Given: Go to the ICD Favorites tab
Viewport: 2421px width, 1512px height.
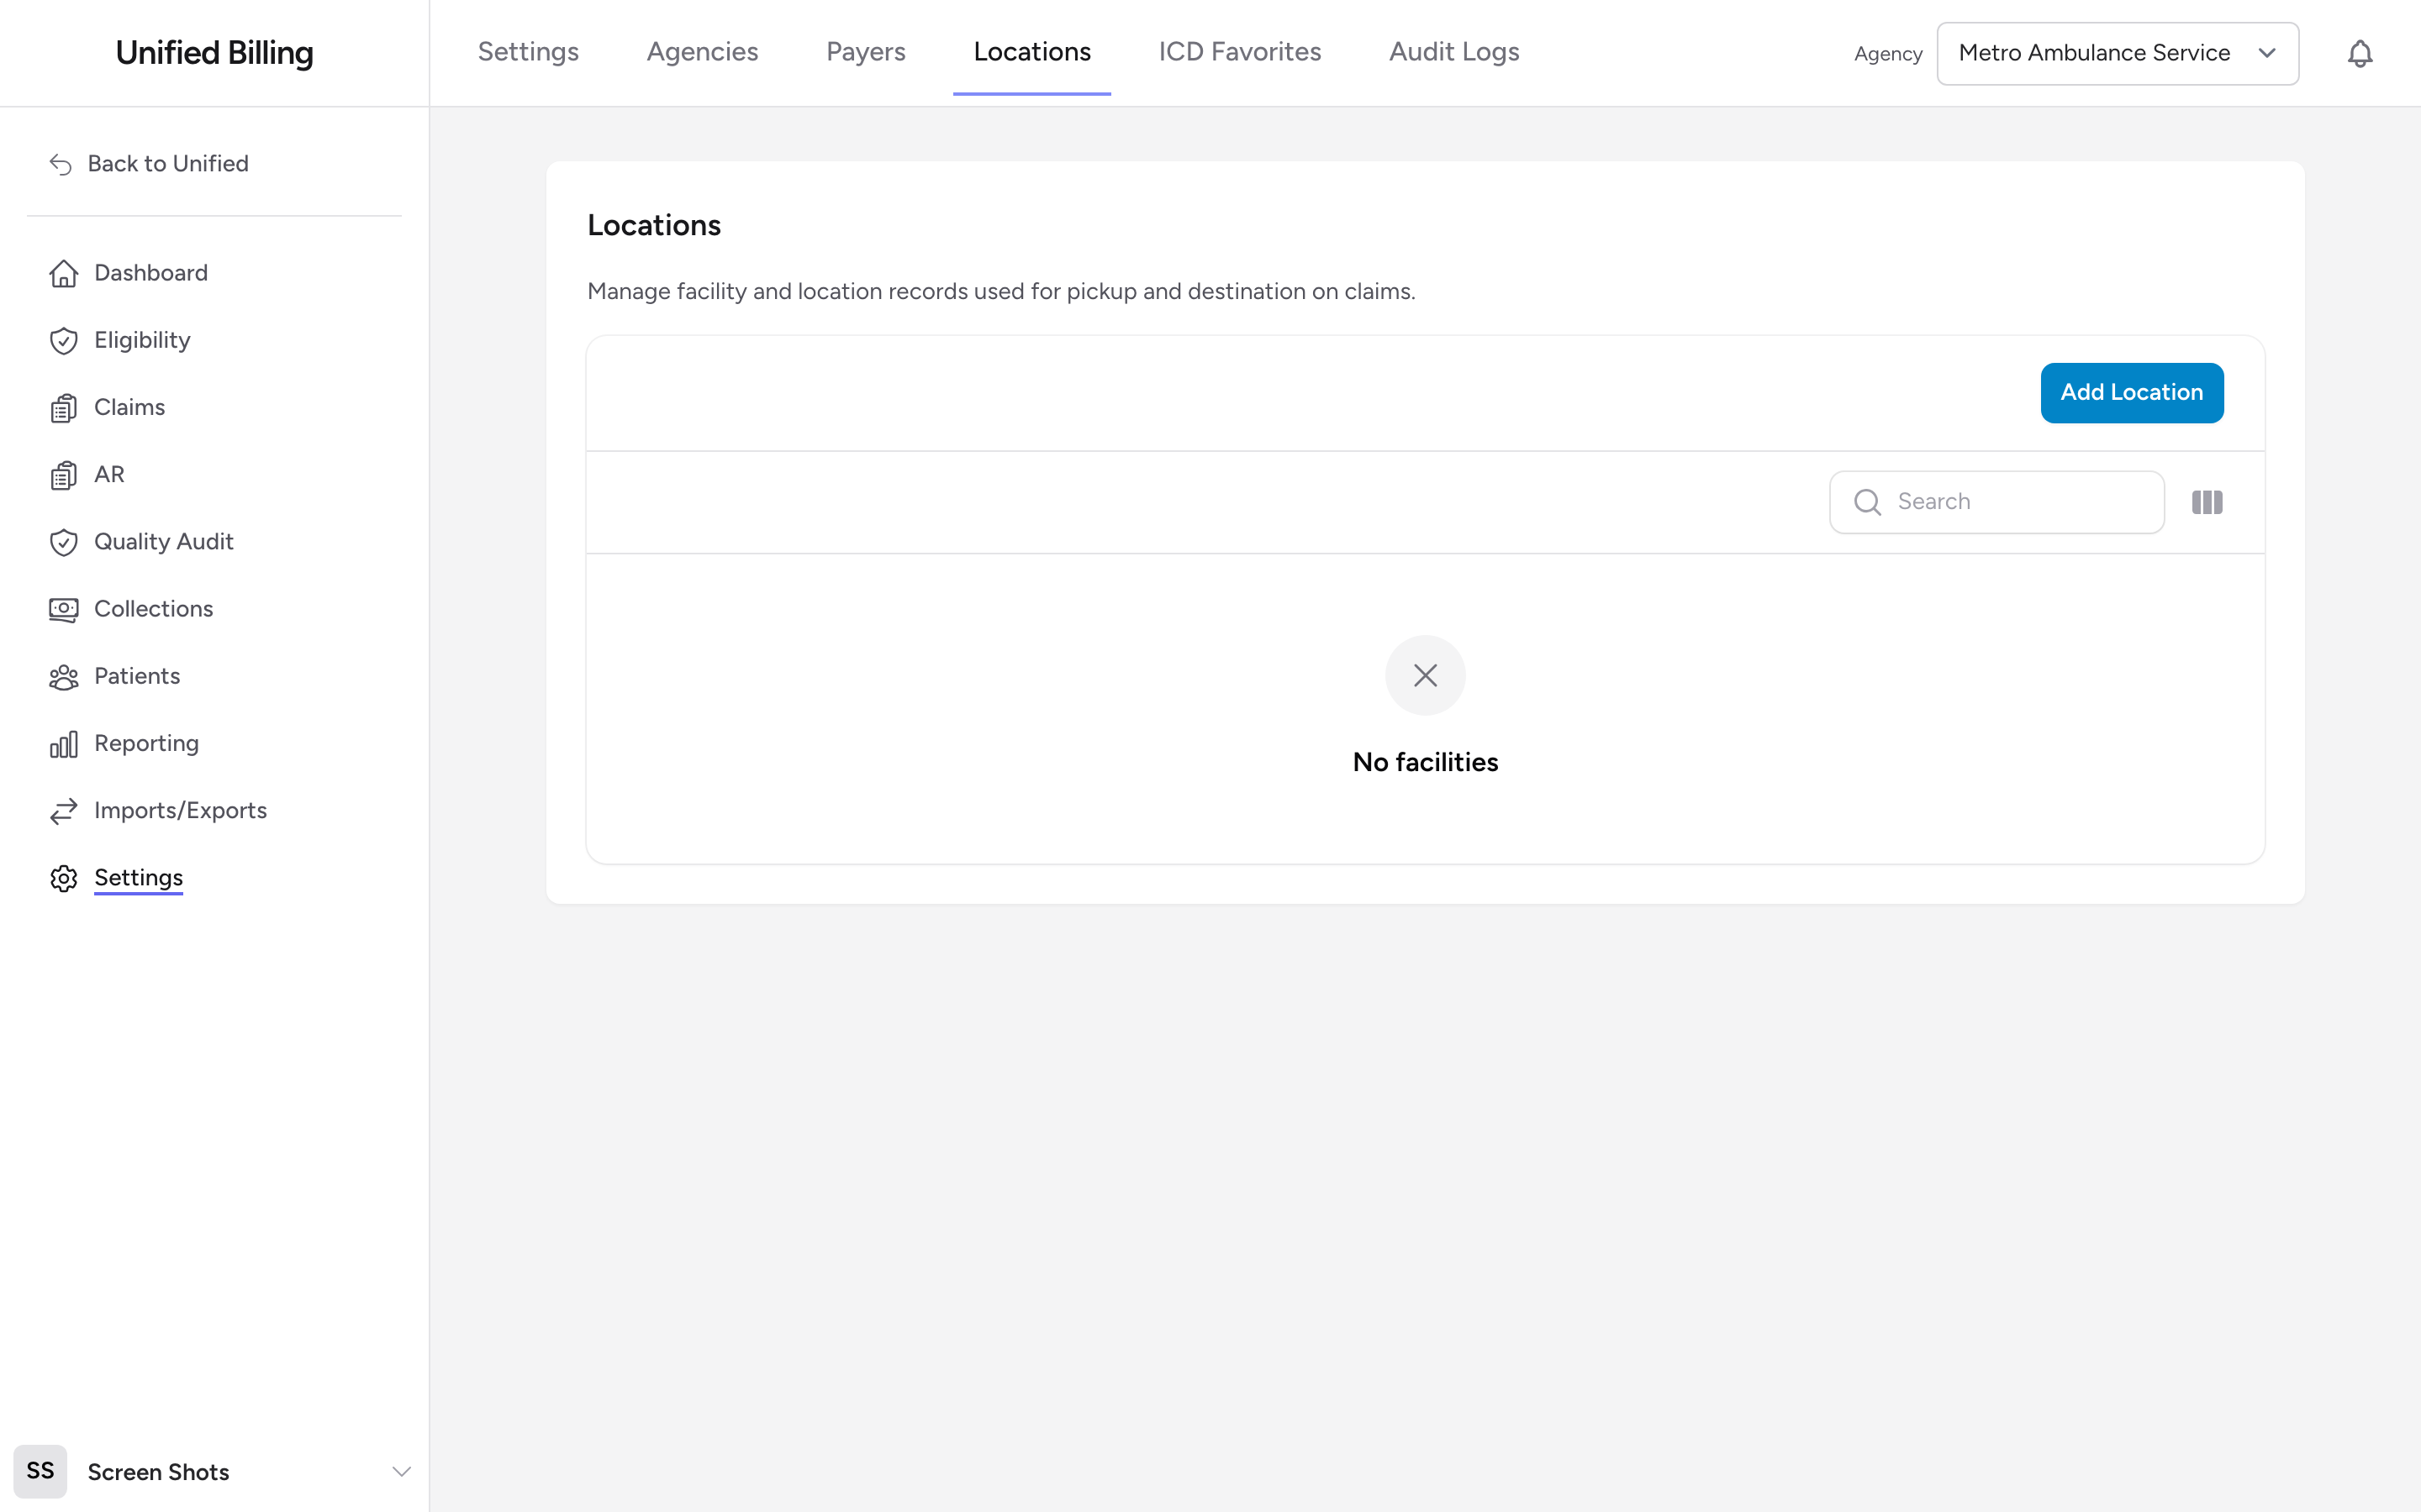Looking at the screenshot, I should [1240, 52].
